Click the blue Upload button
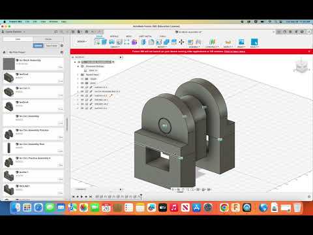Image resolution: width=313 pixels, height=235 pixels. pos(38,46)
